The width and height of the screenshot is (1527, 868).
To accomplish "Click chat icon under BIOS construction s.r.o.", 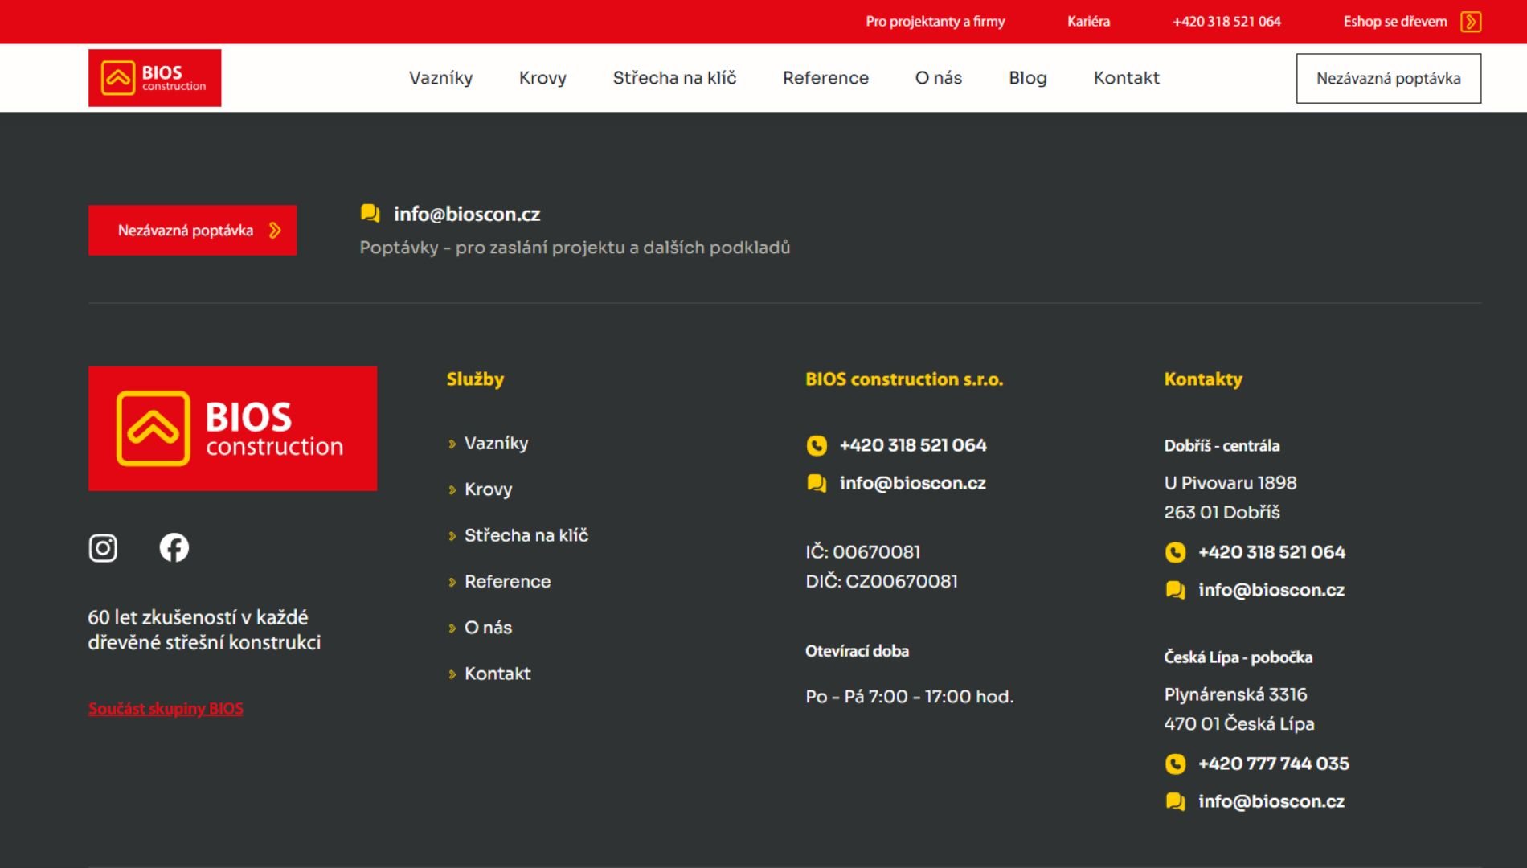I will pos(817,483).
